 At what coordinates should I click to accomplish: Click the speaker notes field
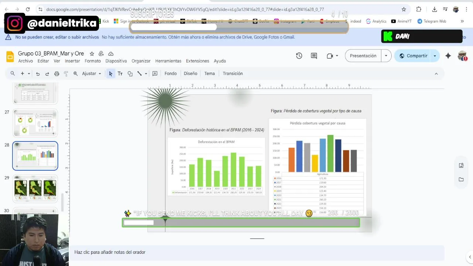(x=256, y=252)
